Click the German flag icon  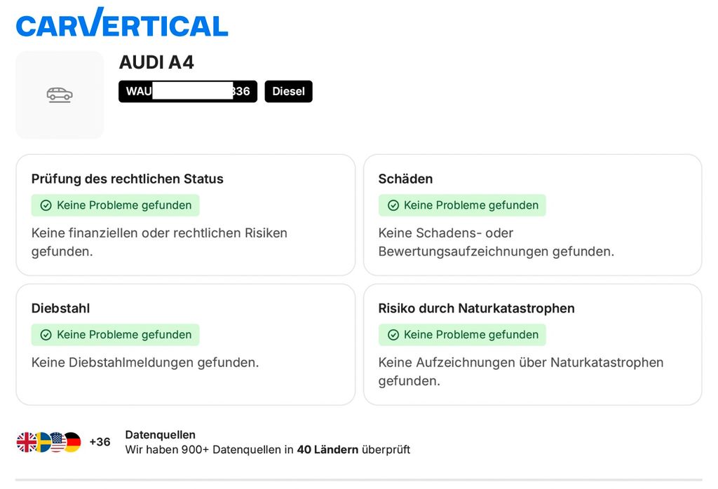72,442
